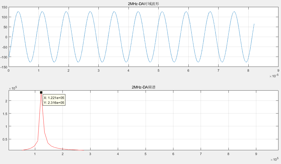The image size is (281, 164).
Task: Select the data tip X: 1.221e+05 line
Action: coord(54,98)
